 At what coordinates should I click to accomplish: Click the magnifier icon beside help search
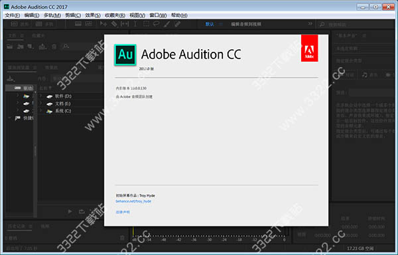pyautogui.click(x=322, y=25)
